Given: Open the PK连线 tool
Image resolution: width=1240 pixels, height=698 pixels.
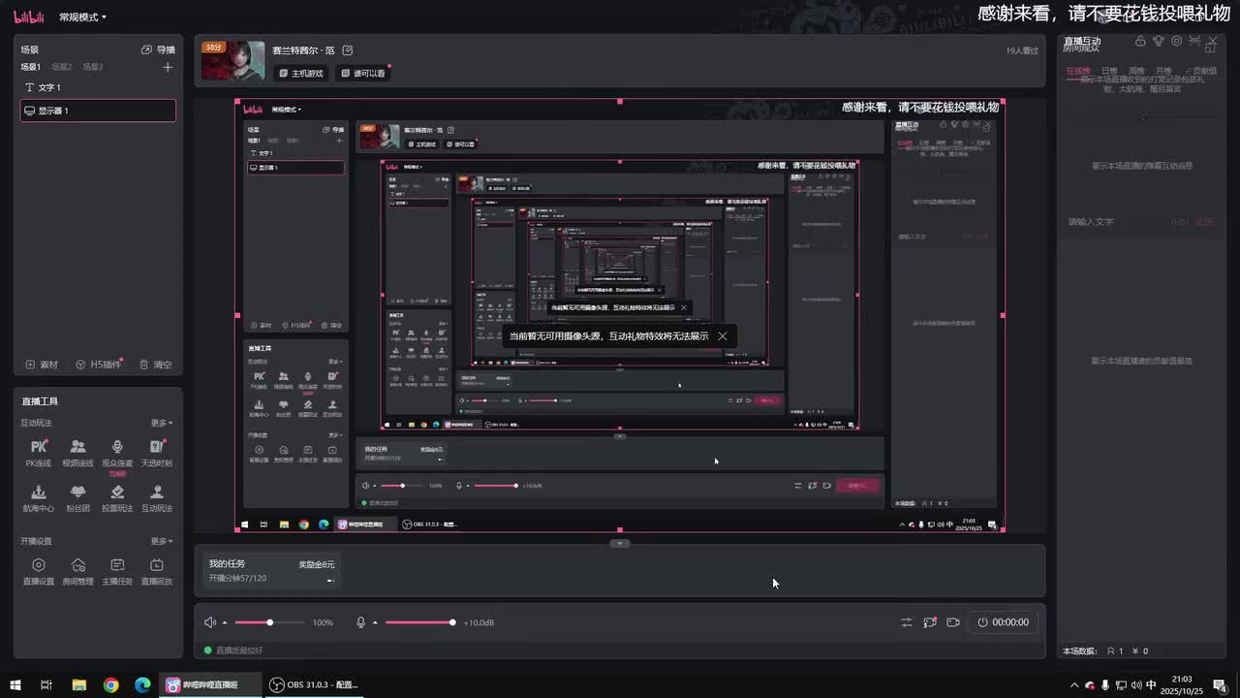Looking at the screenshot, I should [x=39, y=453].
